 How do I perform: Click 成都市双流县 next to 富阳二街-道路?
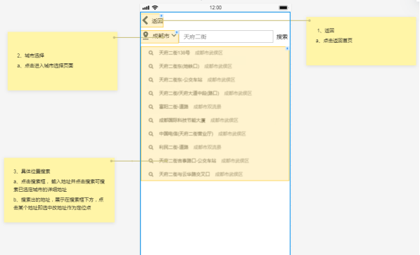[208, 107]
